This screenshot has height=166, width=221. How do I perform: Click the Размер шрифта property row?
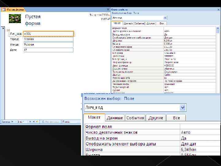pos(164,78)
